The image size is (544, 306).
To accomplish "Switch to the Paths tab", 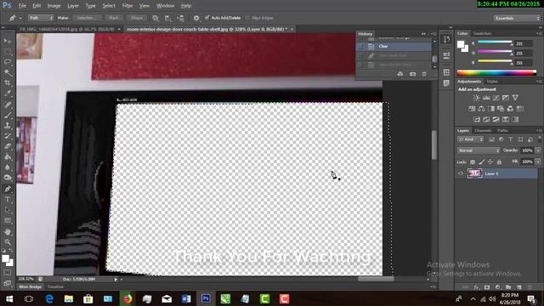I will [502, 131].
